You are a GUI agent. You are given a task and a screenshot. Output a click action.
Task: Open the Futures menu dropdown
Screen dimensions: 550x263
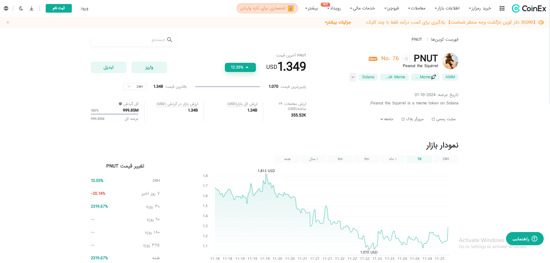[391, 8]
